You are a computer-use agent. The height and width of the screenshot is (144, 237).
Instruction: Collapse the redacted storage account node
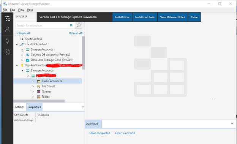tap(28, 76)
